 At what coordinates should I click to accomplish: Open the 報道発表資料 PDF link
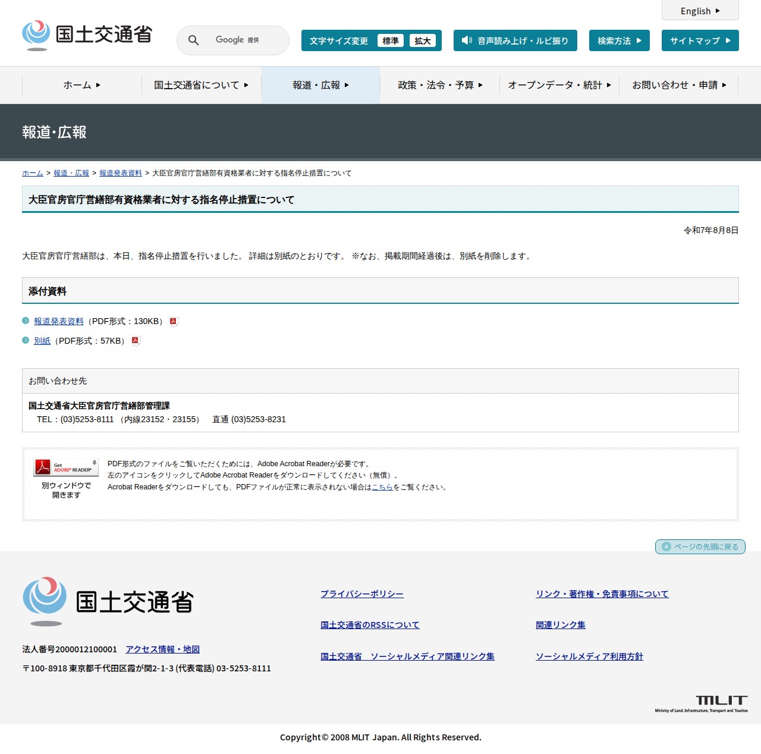58,321
